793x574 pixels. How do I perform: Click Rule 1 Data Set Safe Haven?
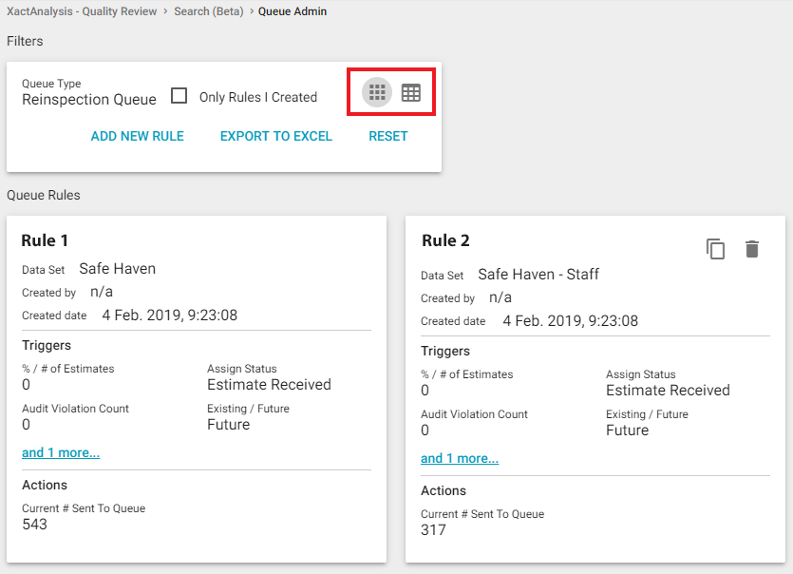(117, 268)
